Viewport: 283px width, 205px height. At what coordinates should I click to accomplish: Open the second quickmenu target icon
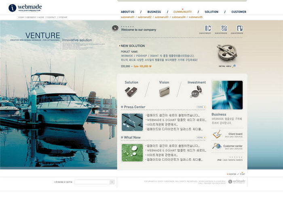coord(224,28)
